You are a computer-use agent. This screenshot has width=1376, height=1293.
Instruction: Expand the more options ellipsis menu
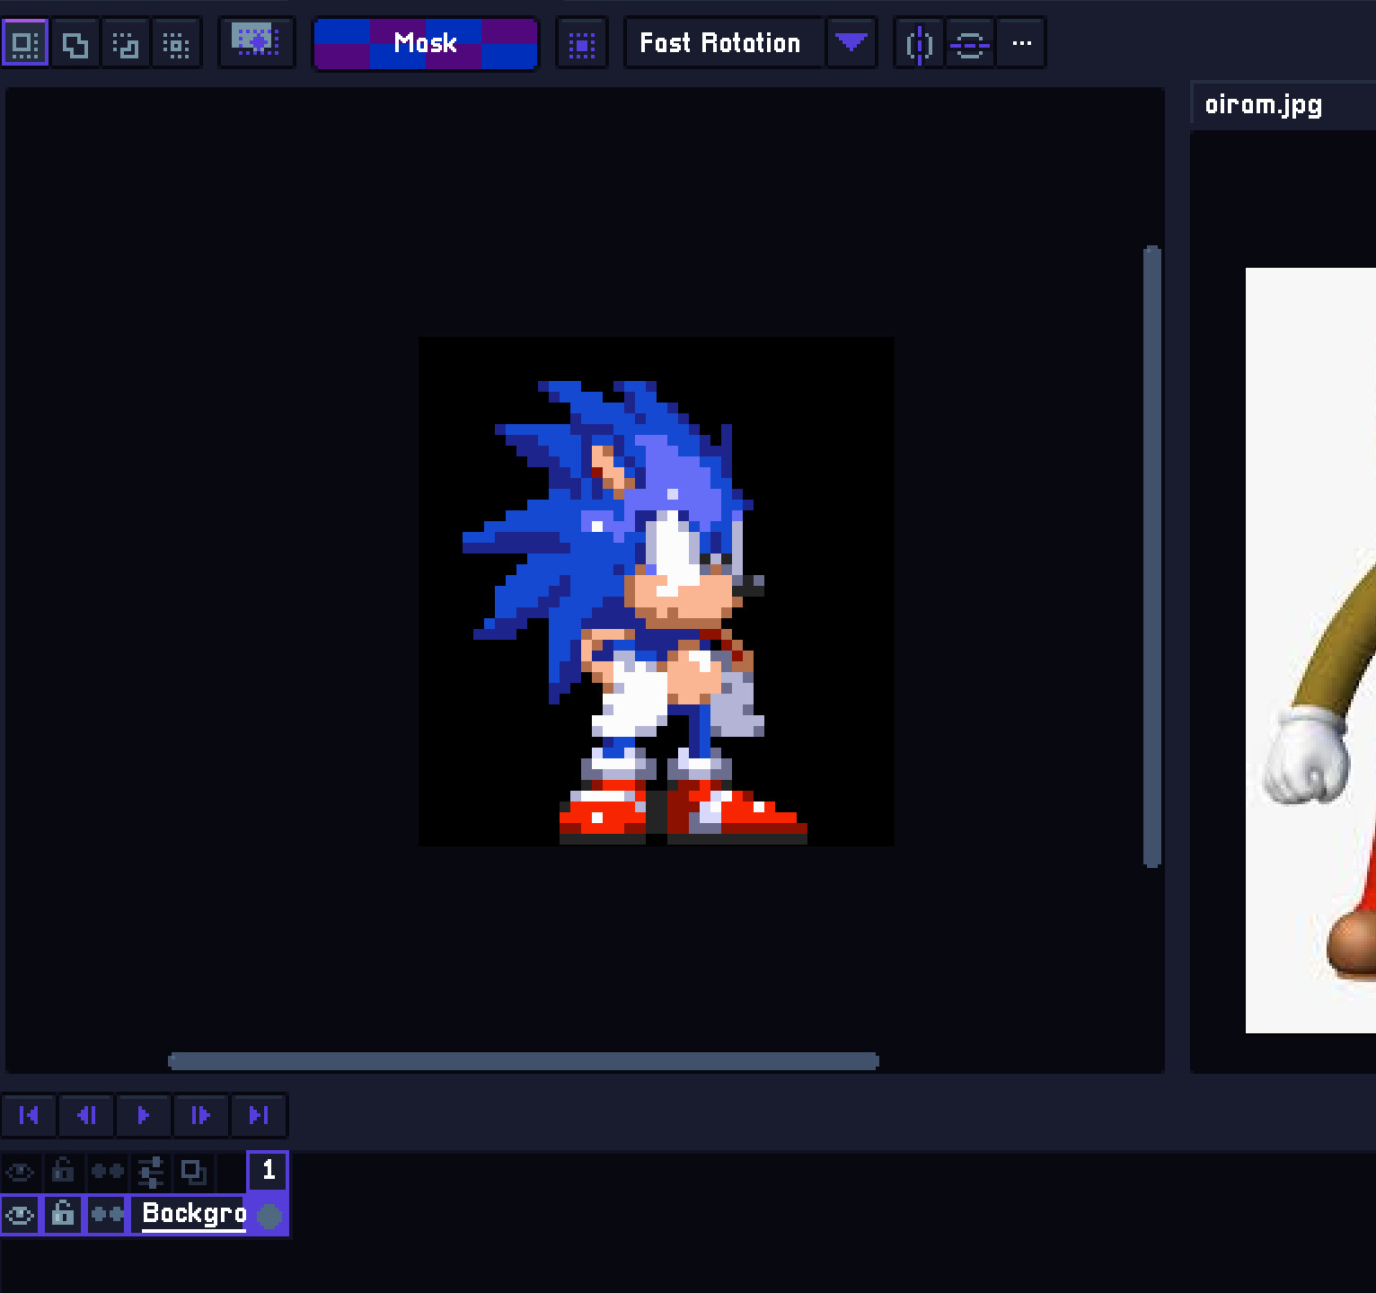tap(1021, 42)
